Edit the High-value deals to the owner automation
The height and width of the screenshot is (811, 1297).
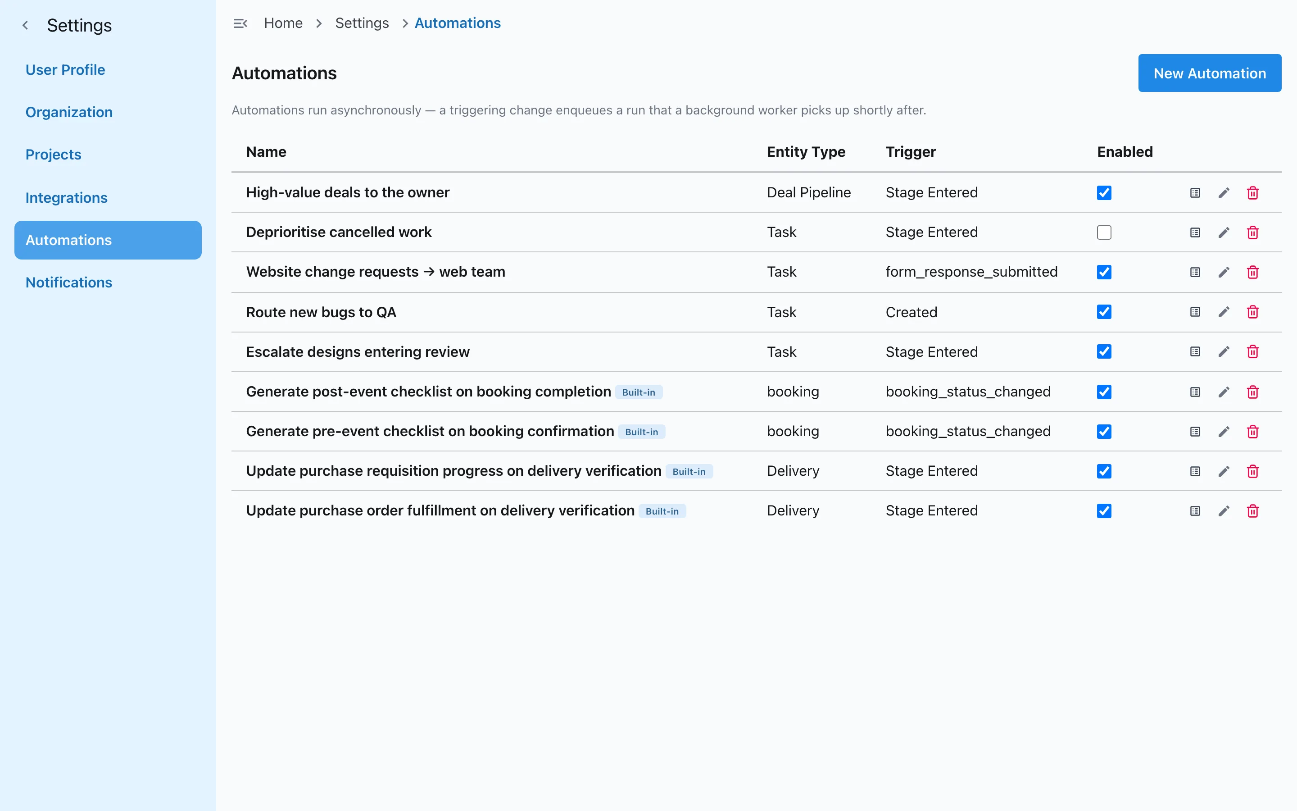coord(1224,192)
